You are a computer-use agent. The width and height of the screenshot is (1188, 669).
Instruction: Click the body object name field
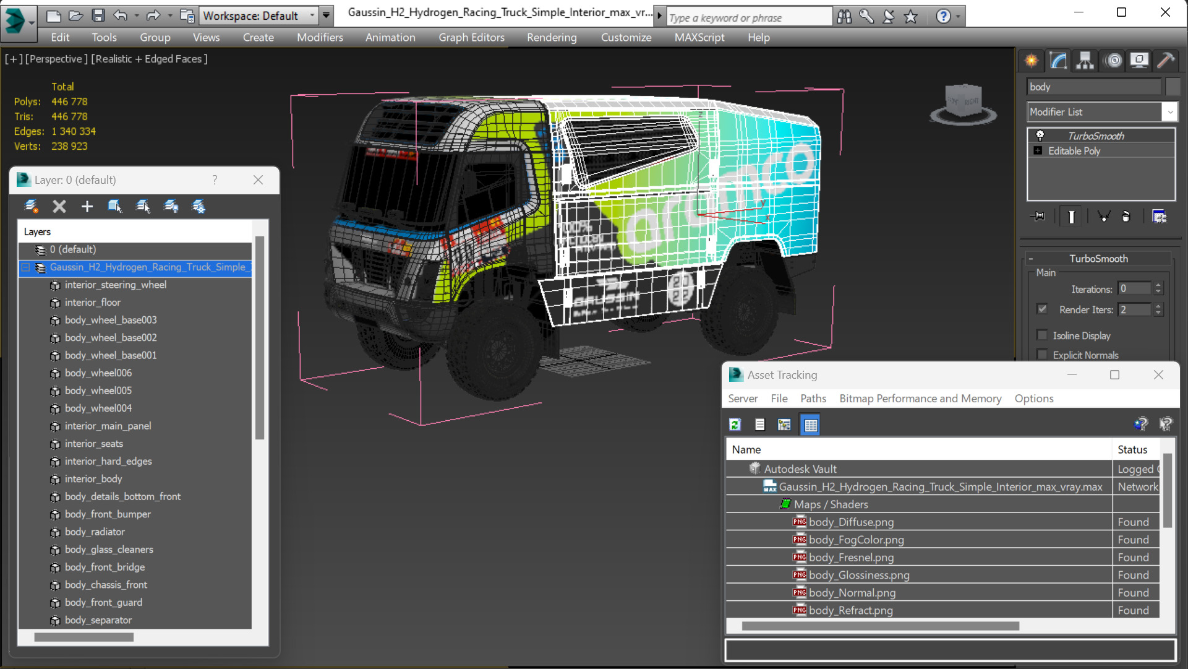(1094, 87)
